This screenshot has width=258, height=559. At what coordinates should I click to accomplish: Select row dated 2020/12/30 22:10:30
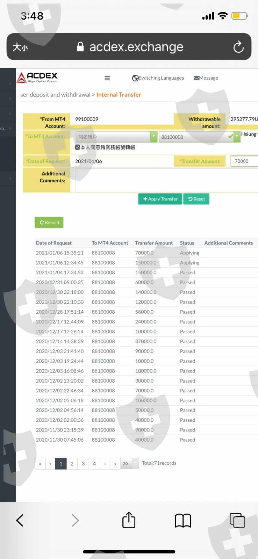146,302
